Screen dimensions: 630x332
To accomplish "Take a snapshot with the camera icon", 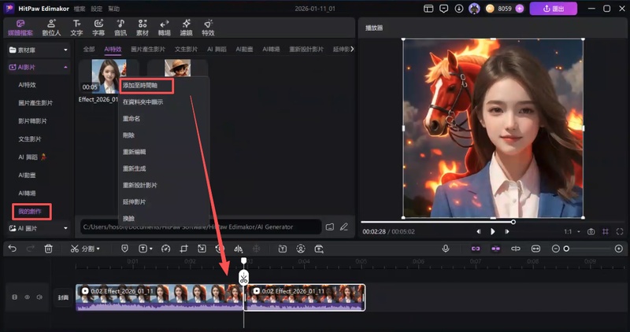I will coord(591,232).
